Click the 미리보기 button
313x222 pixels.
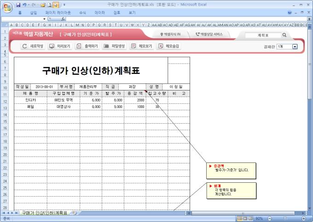pos(60,46)
